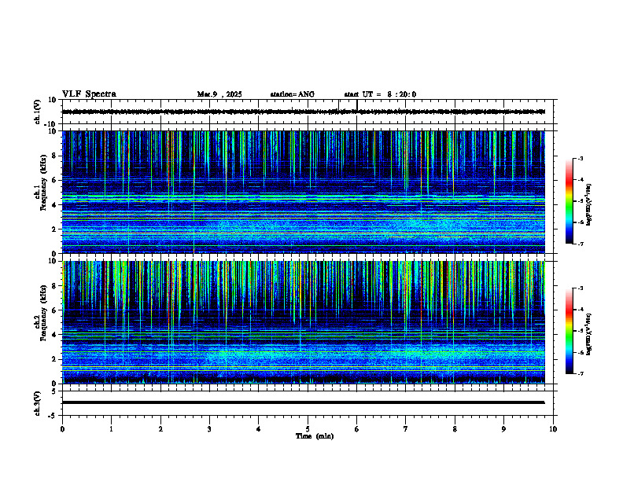Click the "4" kHz tick on ch.1 frequency axis
The height and width of the screenshot is (481, 623).
(x=55, y=205)
